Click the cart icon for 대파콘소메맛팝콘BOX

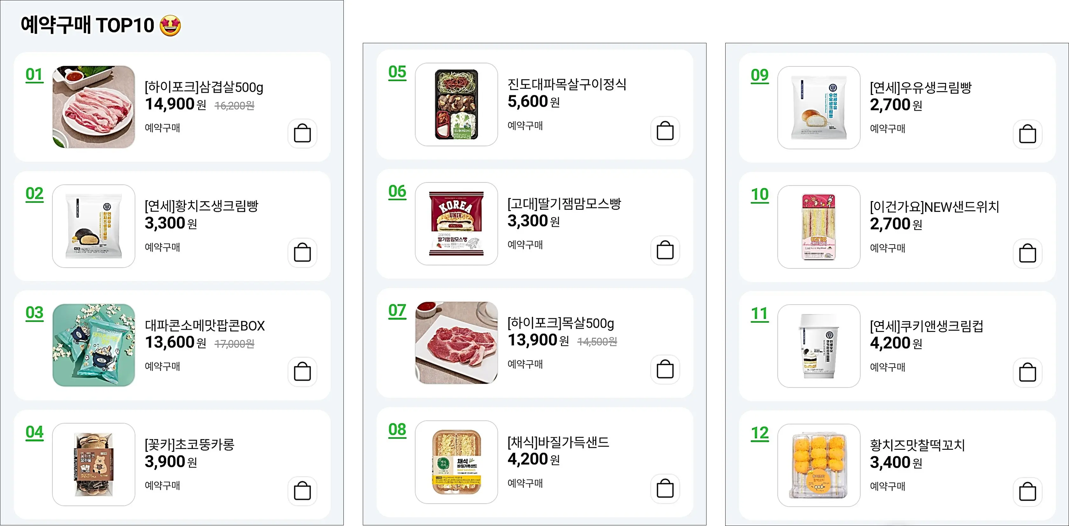pos(302,372)
